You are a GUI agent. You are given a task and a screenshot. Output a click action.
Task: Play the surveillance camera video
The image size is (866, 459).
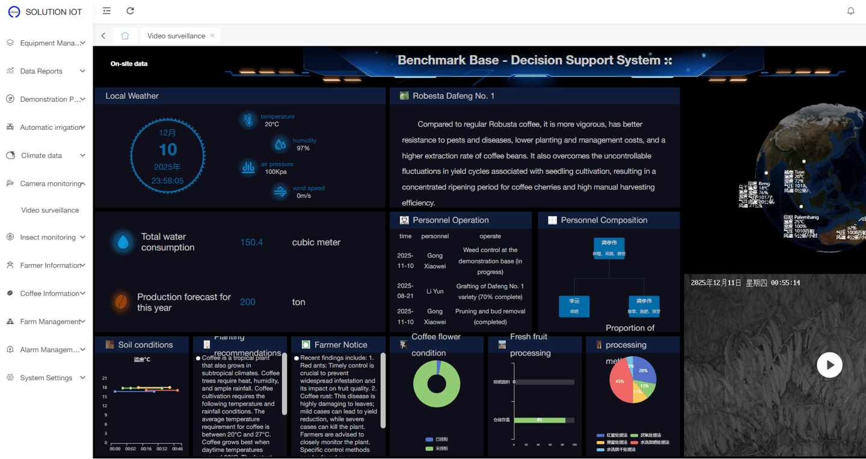tap(829, 365)
